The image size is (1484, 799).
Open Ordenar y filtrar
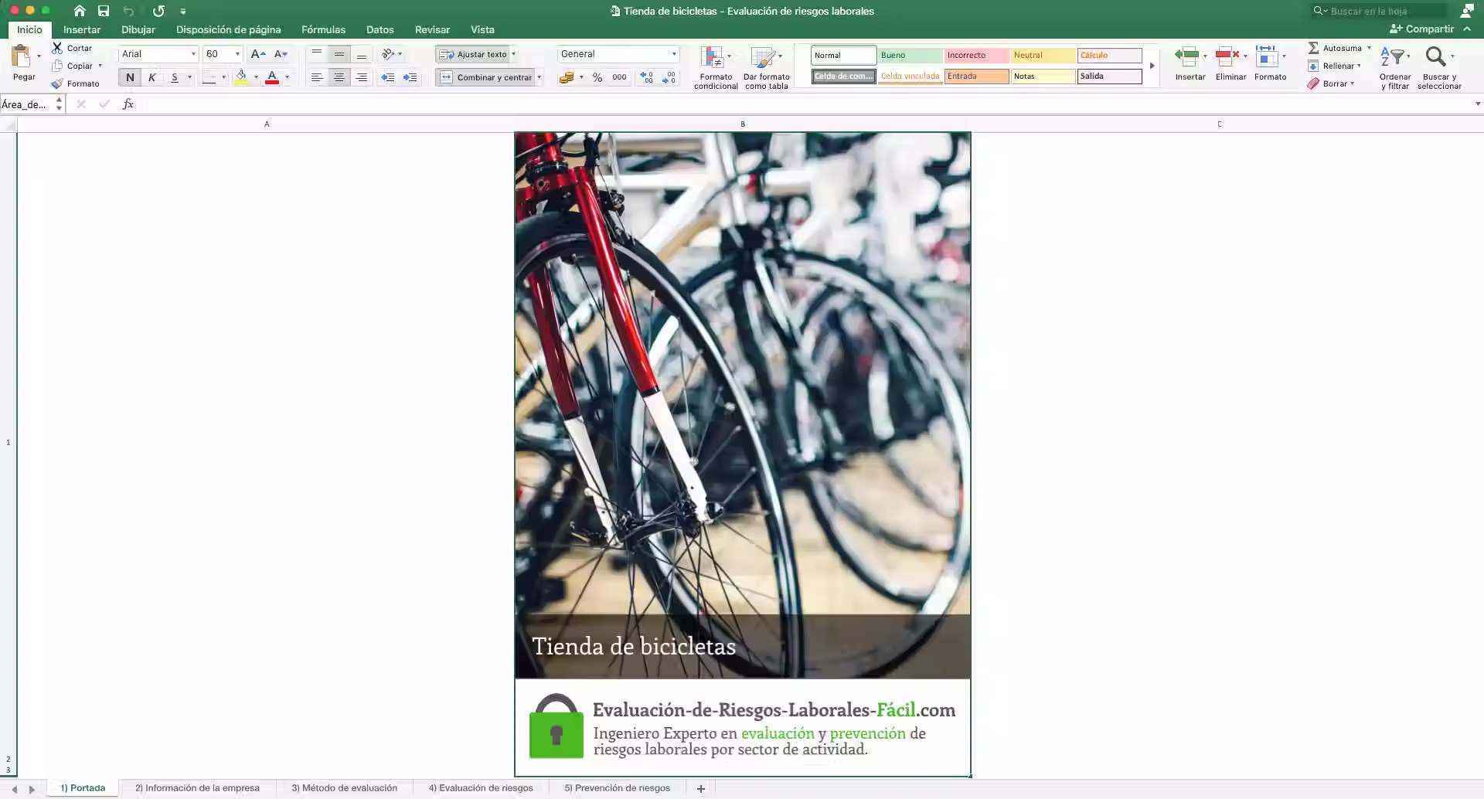[1395, 66]
